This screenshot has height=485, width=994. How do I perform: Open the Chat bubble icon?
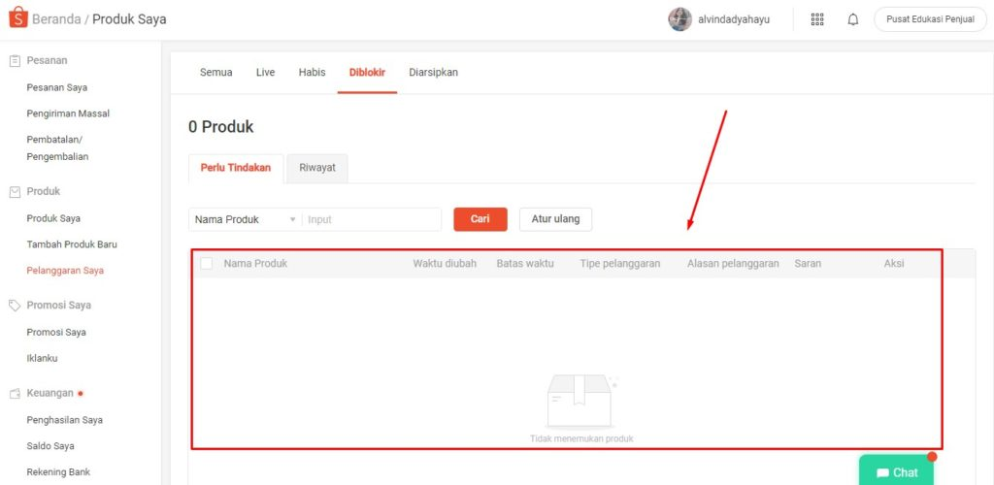point(882,473)
